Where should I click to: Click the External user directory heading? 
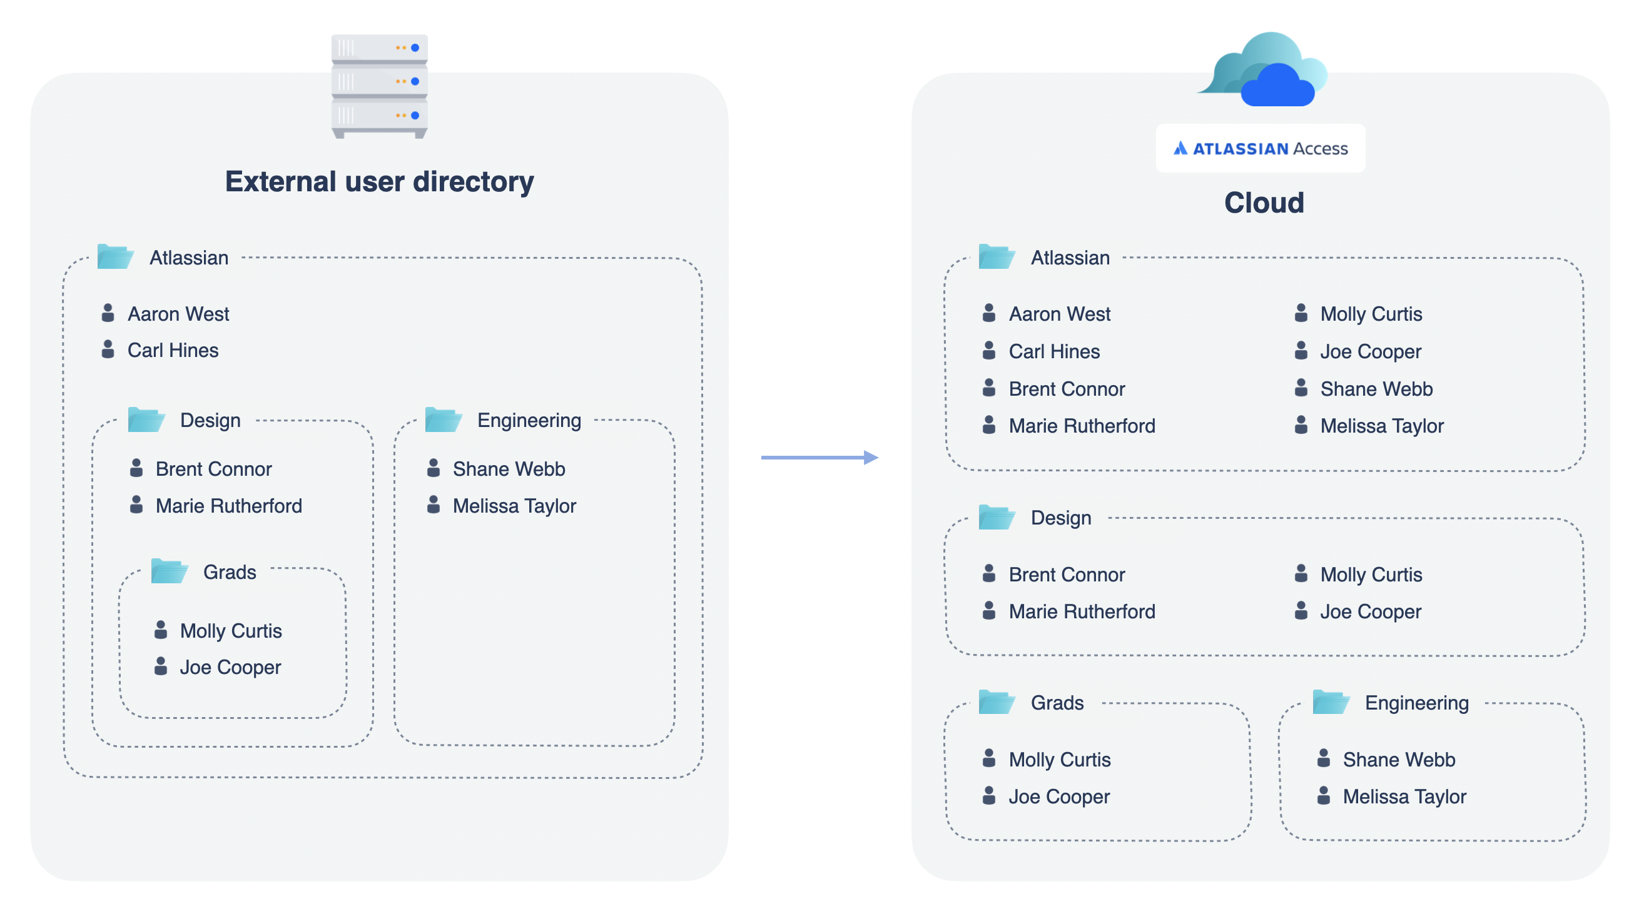379,181
